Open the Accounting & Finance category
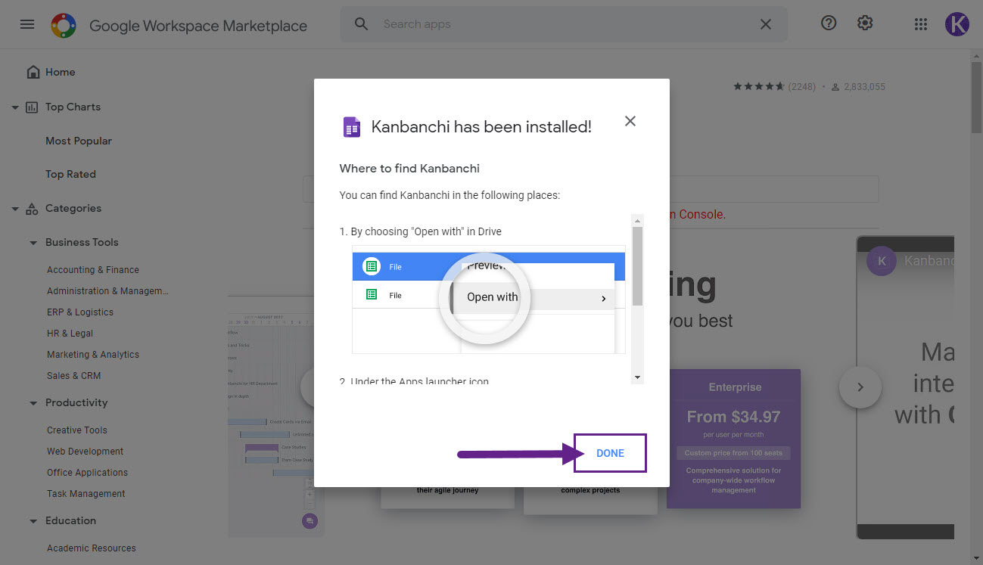Viewport: 983px width, 565px height. click(x=93, y=270)
